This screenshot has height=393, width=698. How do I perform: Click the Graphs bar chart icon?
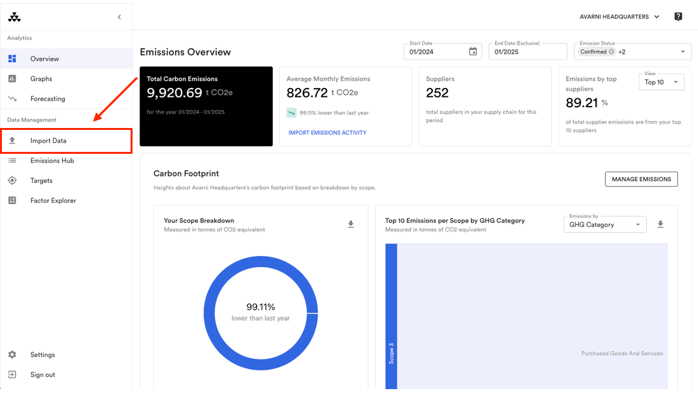[x=12, y=79]
